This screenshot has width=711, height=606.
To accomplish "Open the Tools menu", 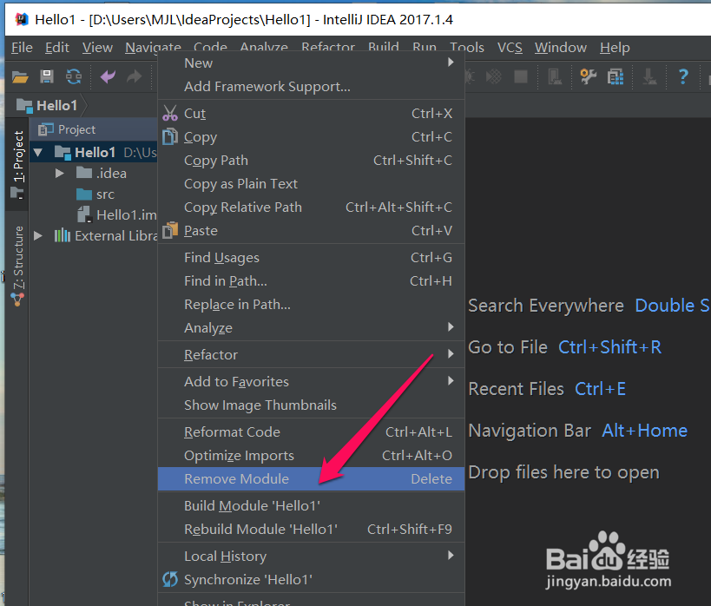I will (x=466, y=48).
